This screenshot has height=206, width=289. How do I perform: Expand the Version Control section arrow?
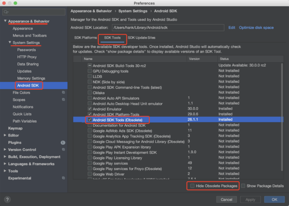(x=5, y=150)
